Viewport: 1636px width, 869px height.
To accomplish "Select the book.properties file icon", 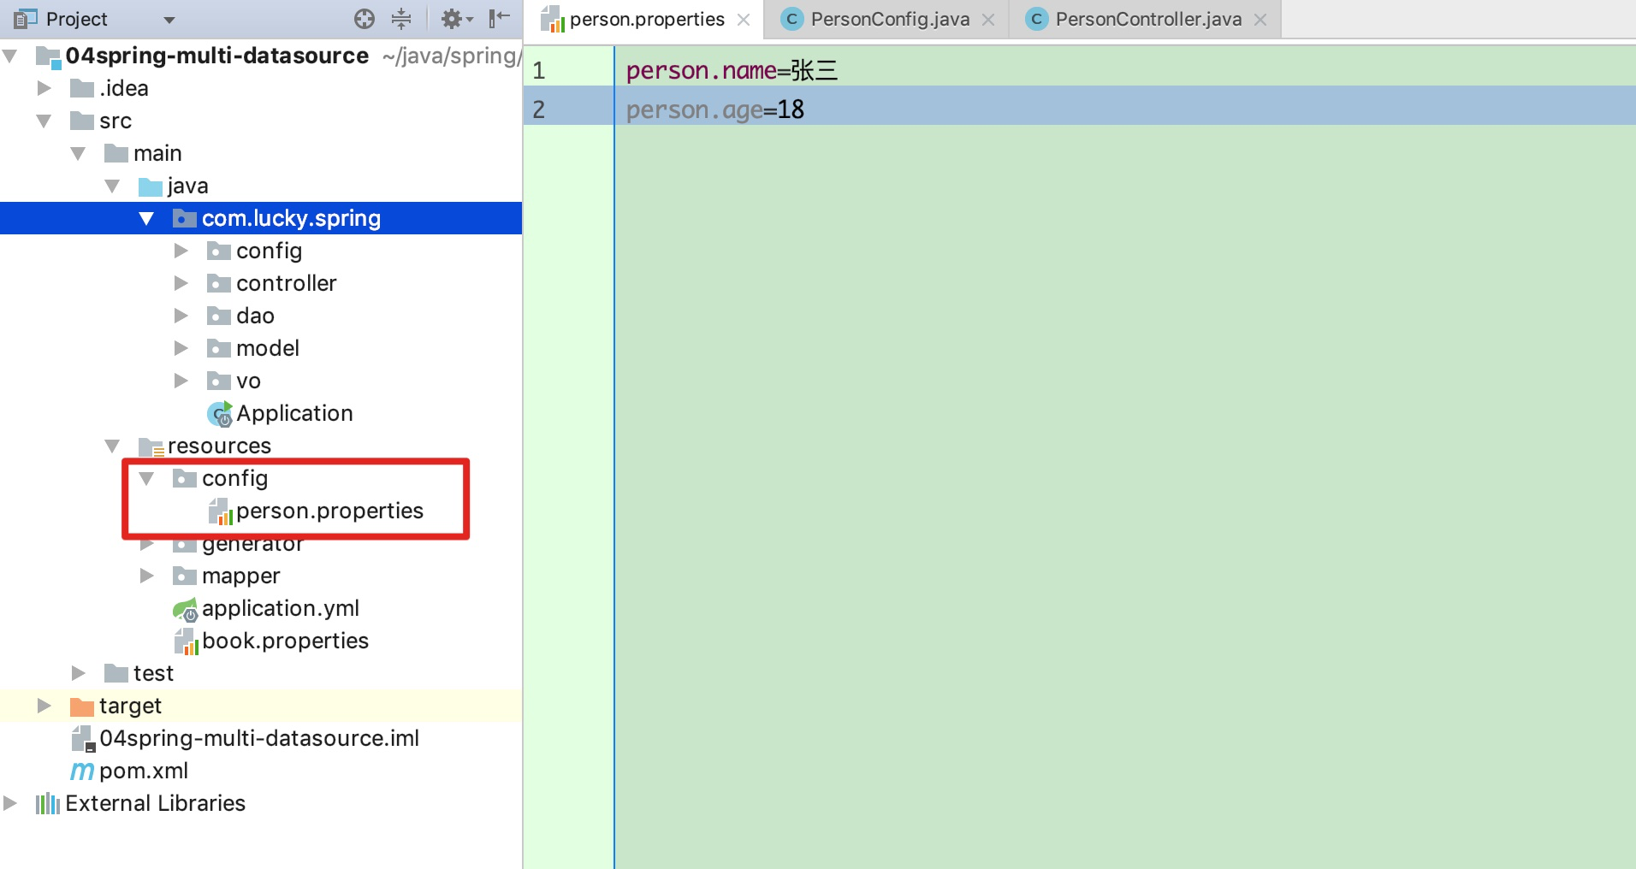I will pyautogui.click(x=186, y=641).
